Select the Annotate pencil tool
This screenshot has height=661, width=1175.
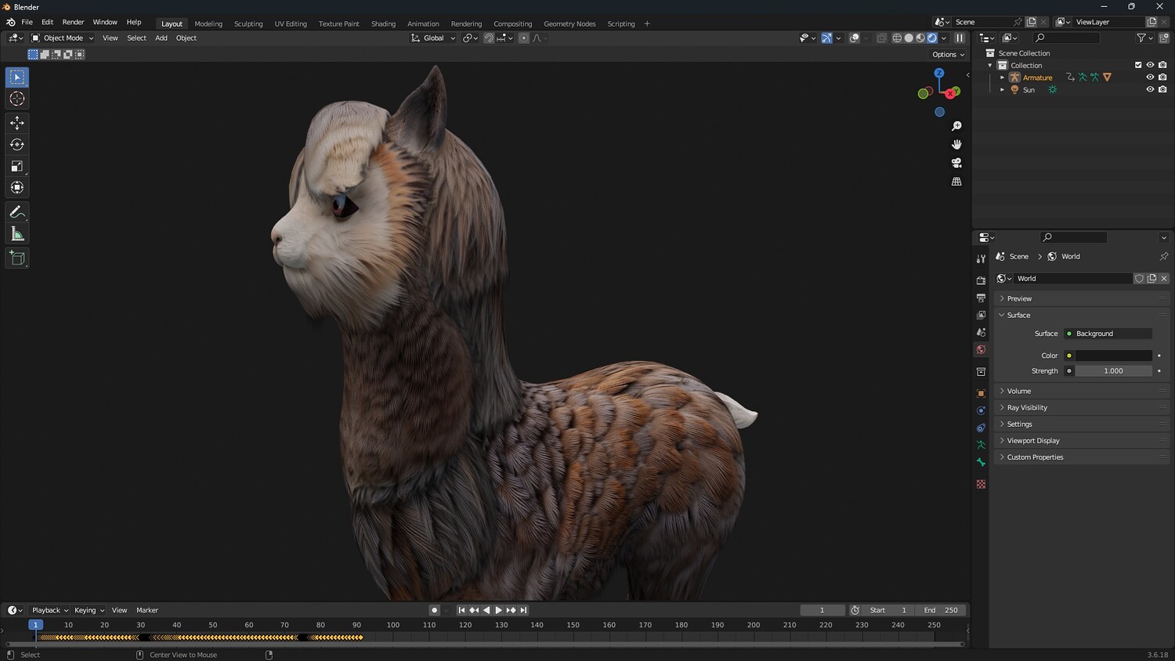click(17, 212)
